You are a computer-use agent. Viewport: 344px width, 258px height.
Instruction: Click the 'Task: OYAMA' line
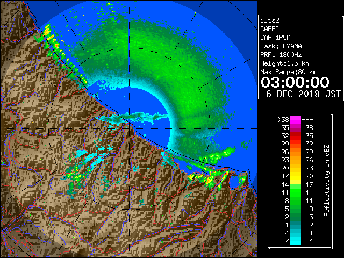tap(281, 46)
